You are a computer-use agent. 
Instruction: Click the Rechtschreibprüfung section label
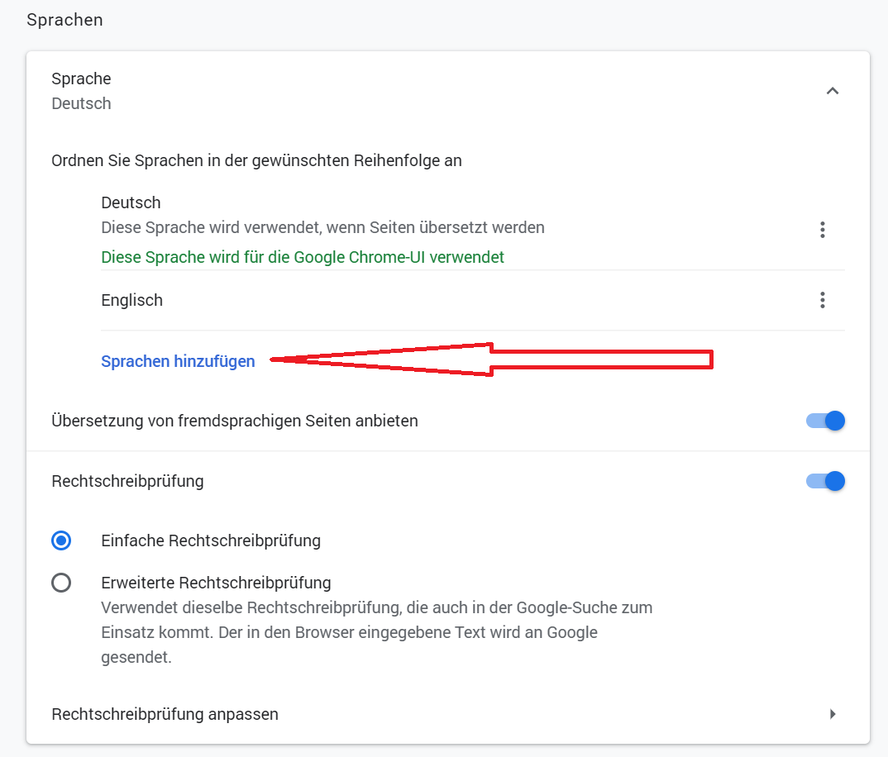click(x=127, y=481)
